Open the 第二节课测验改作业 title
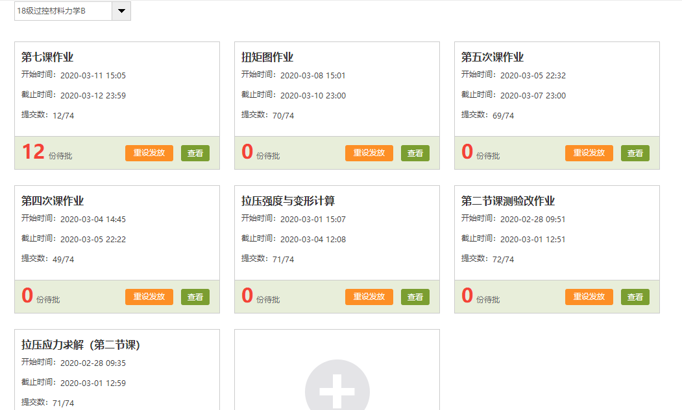682x410 pixels. 507,201
